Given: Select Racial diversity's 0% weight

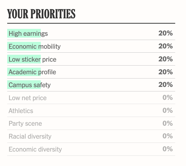Looking at the screenshot, I should pos(168,137).
